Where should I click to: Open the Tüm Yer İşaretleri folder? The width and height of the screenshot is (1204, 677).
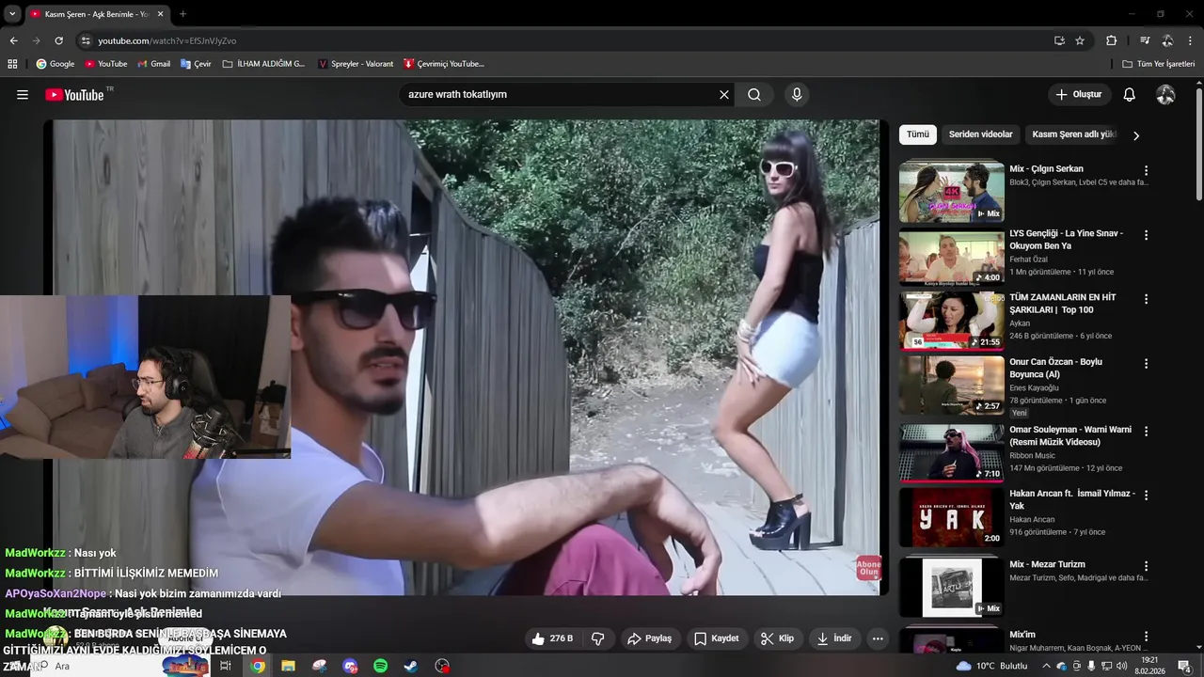[1159, 64]
